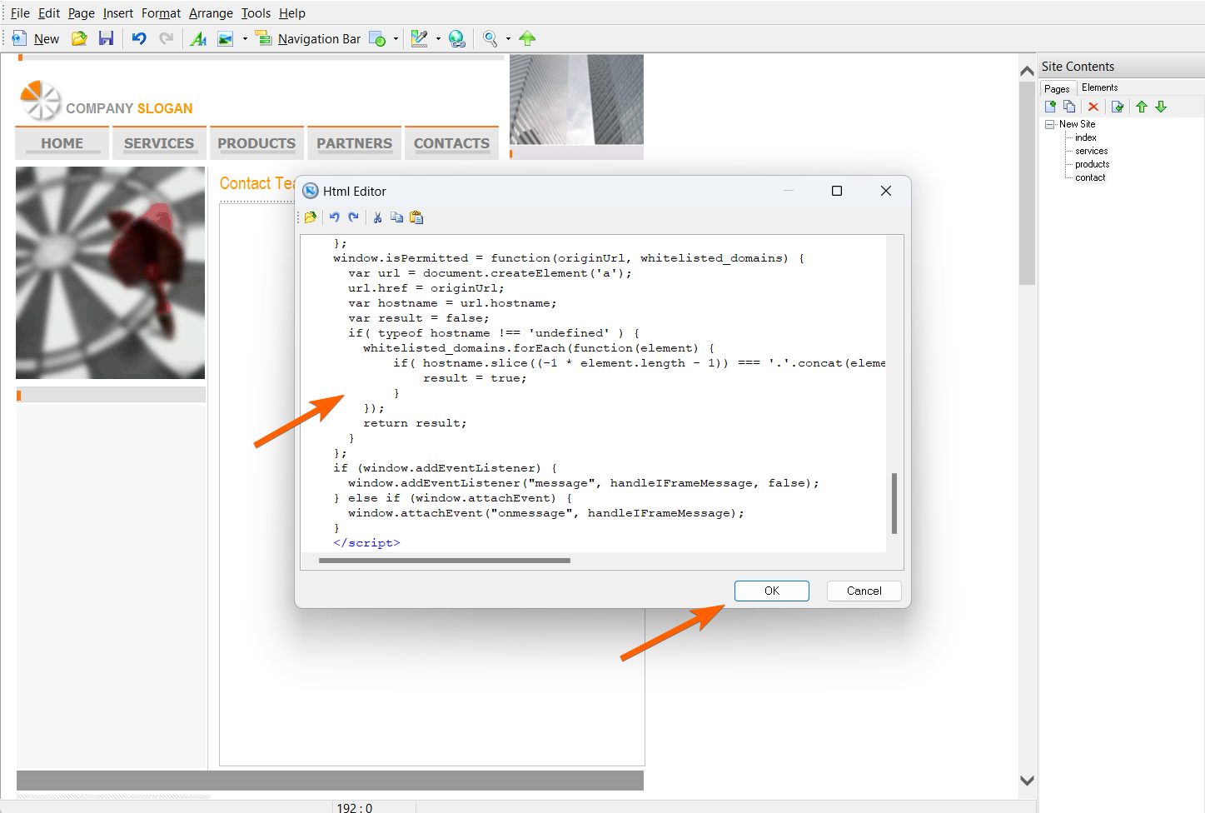
Task: Redo in the Html Editor toolbar
Action: click(x=353, y=217)
